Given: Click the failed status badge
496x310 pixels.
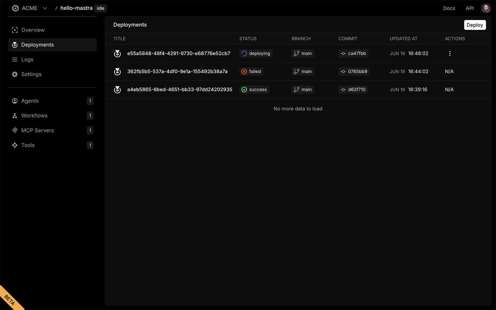Looking at the screenshot, I should point(251,72).
